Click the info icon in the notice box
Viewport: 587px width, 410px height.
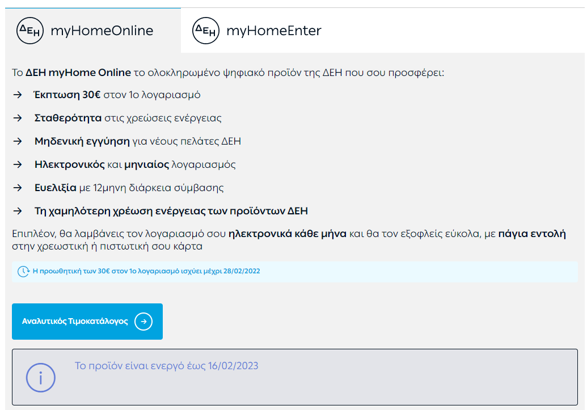tap(40, 378)
